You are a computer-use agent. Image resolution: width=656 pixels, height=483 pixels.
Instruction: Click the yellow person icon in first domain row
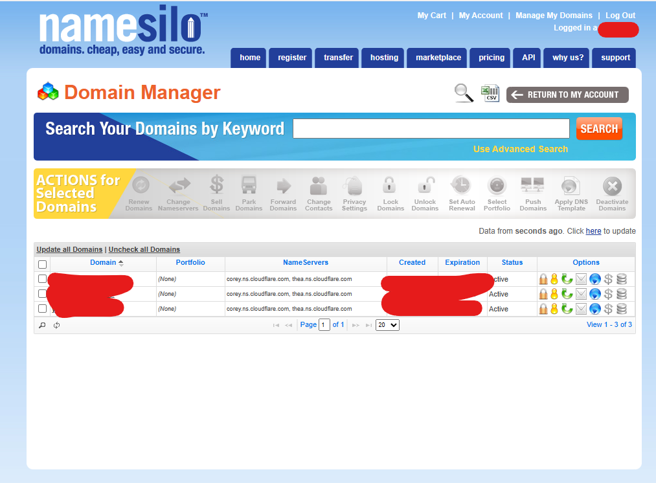(554, 279)
